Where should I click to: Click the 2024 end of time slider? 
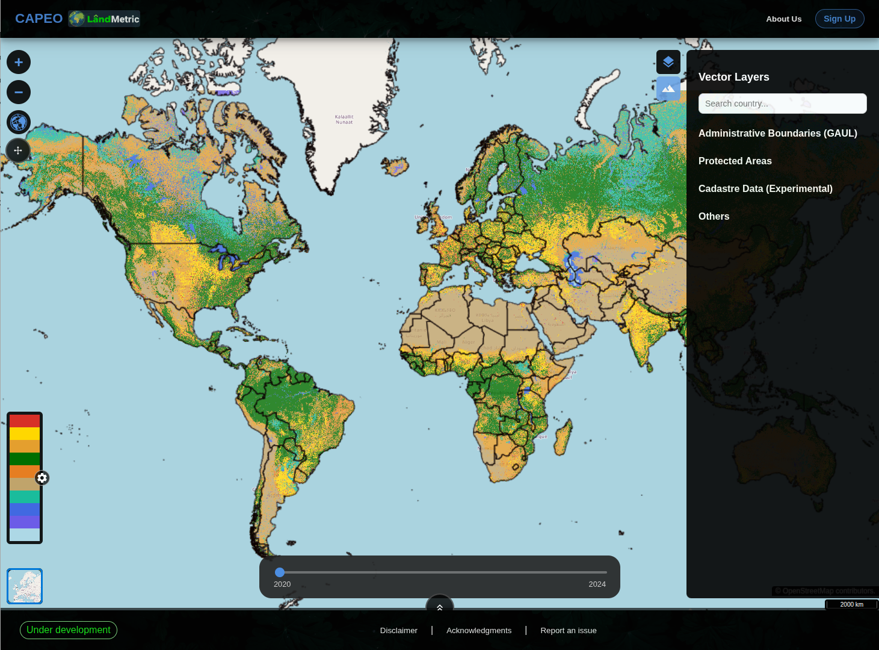click(x=597, y=584)
